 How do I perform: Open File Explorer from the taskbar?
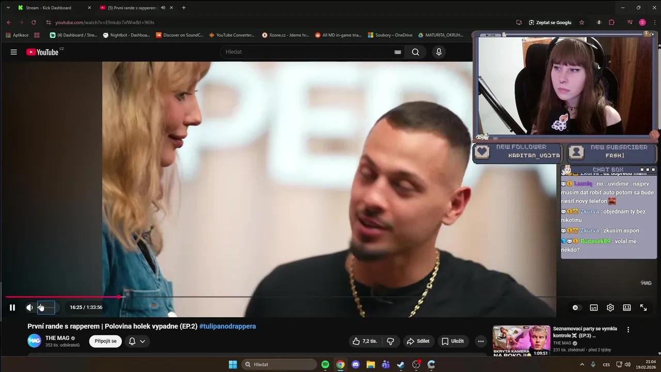(370, 364)
